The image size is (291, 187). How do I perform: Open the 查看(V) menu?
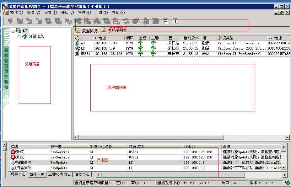34,13
